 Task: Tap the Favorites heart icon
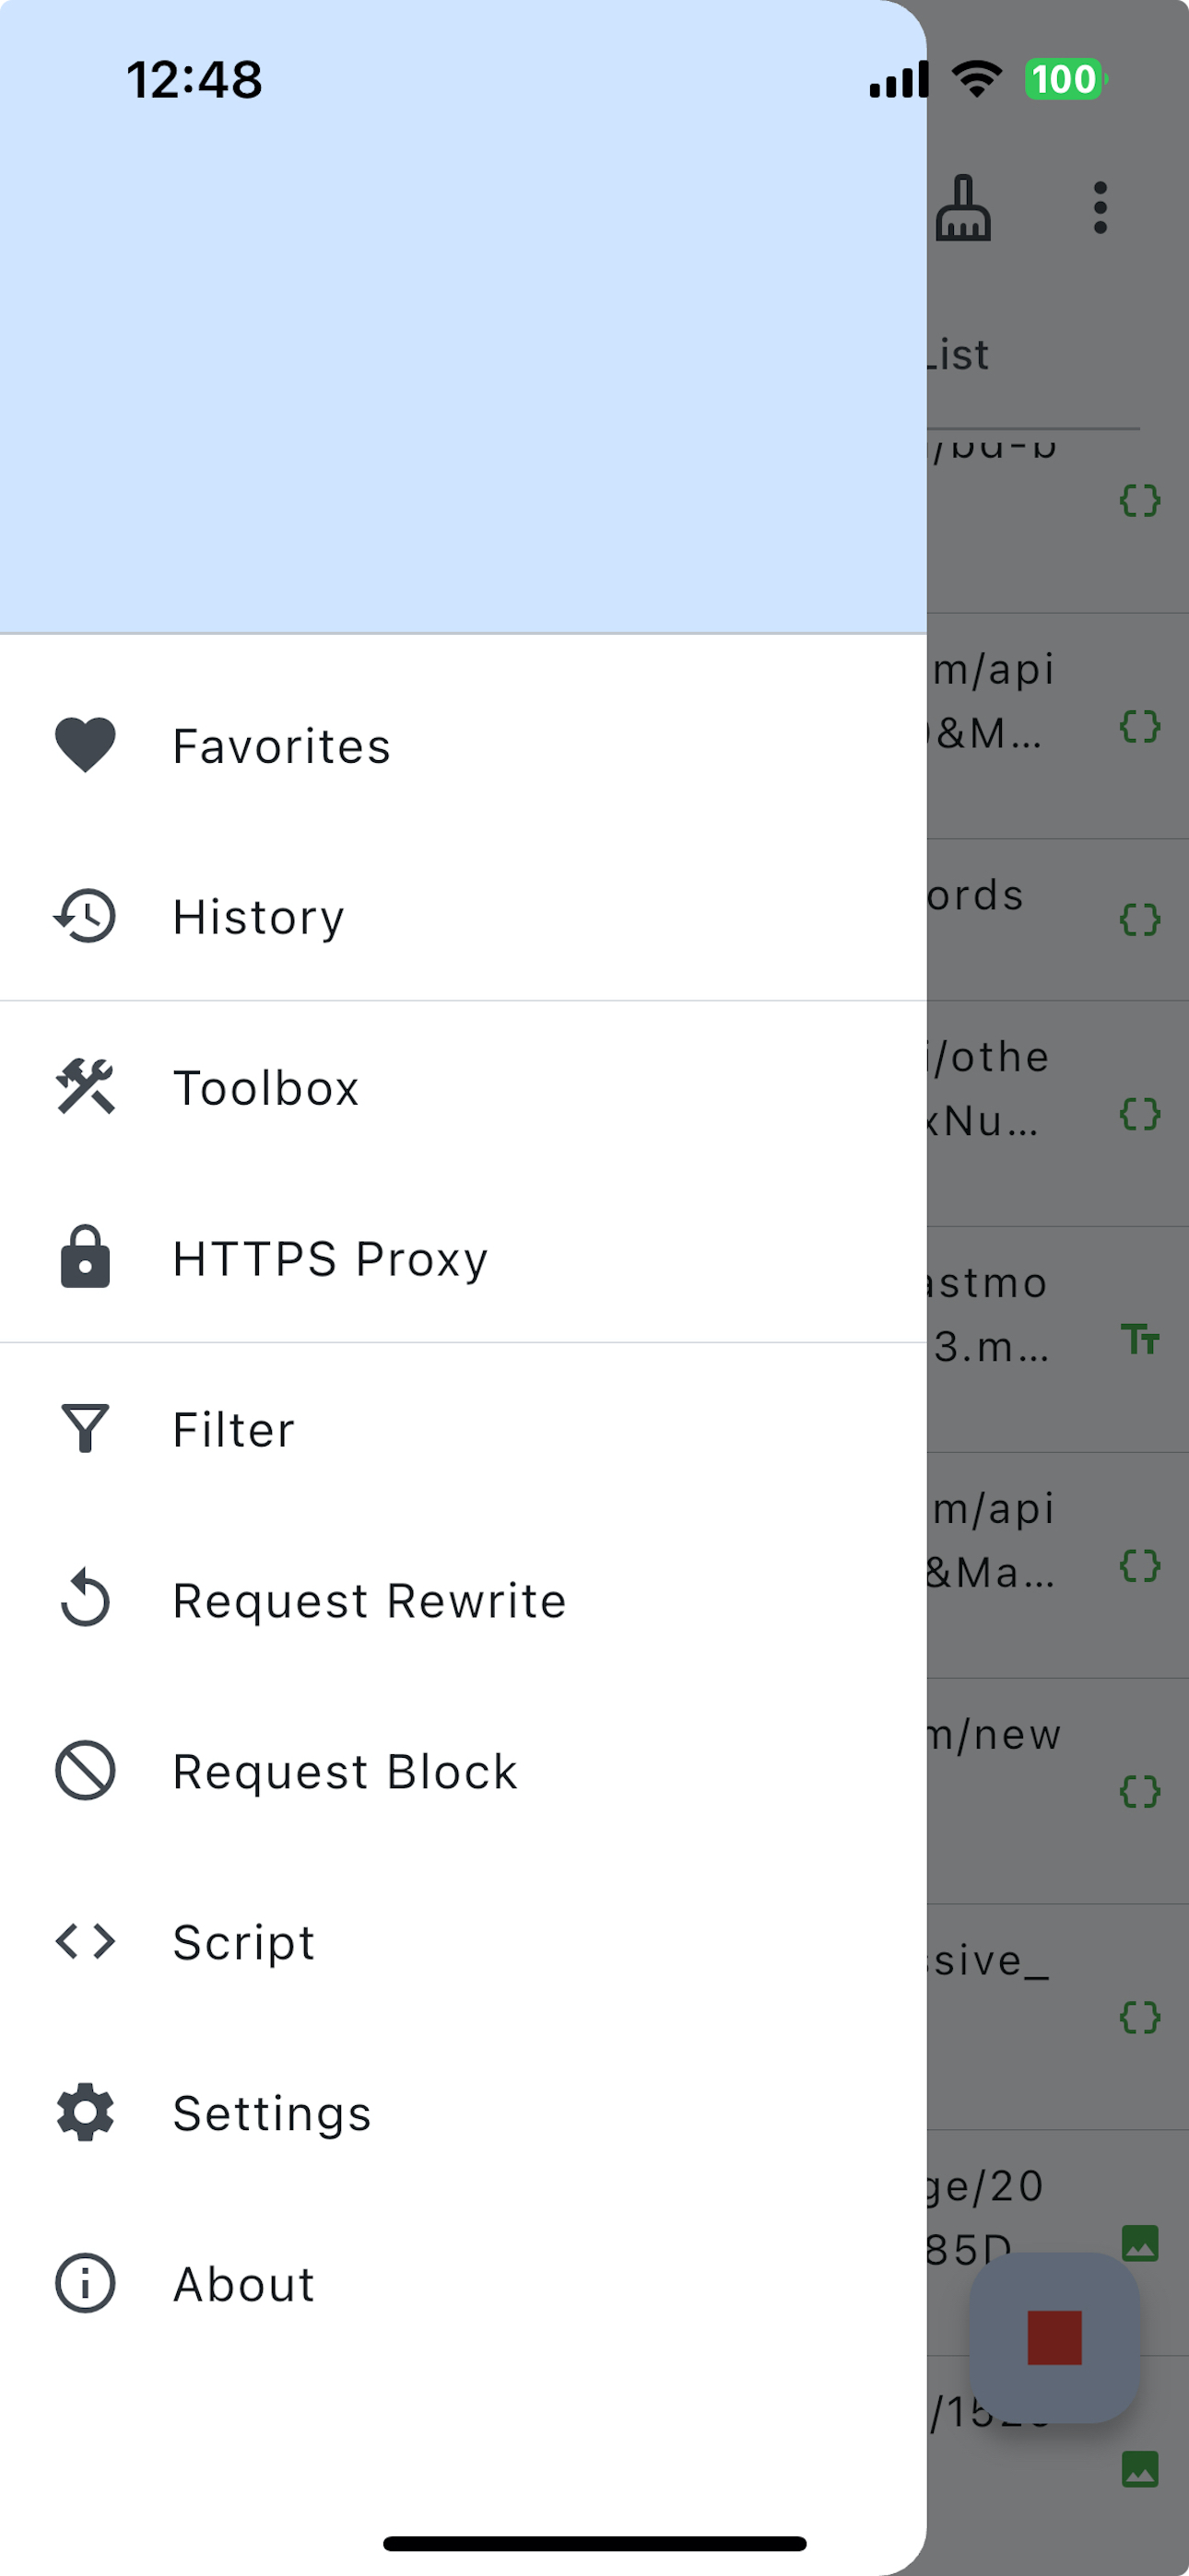coord(85,745)
